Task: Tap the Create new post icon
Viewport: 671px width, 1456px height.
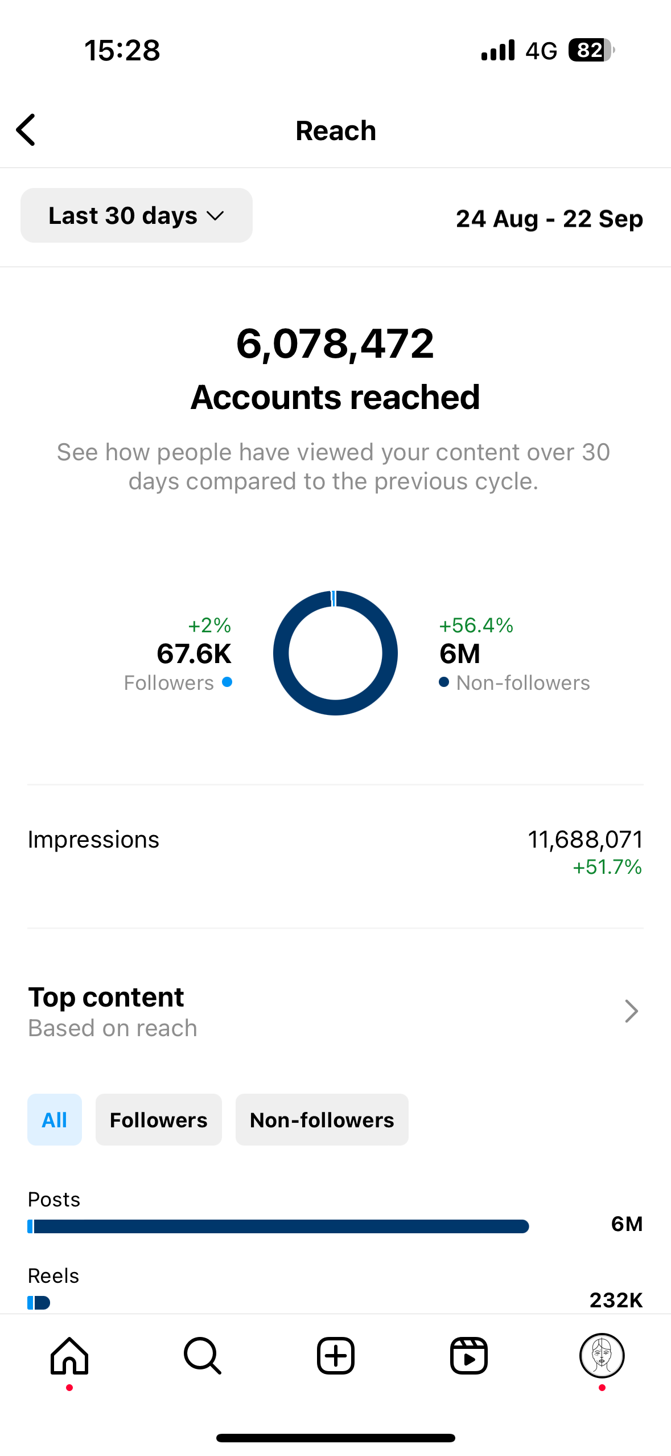Action: click(x=336, y=1356)
